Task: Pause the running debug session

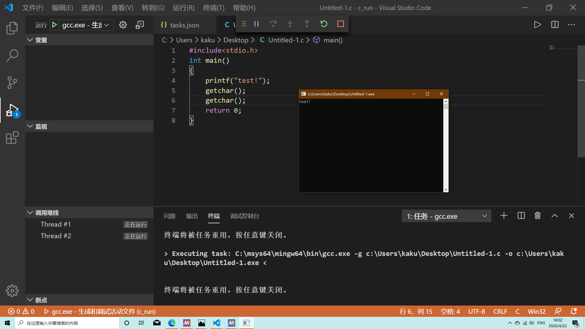Action: (256, 24)
